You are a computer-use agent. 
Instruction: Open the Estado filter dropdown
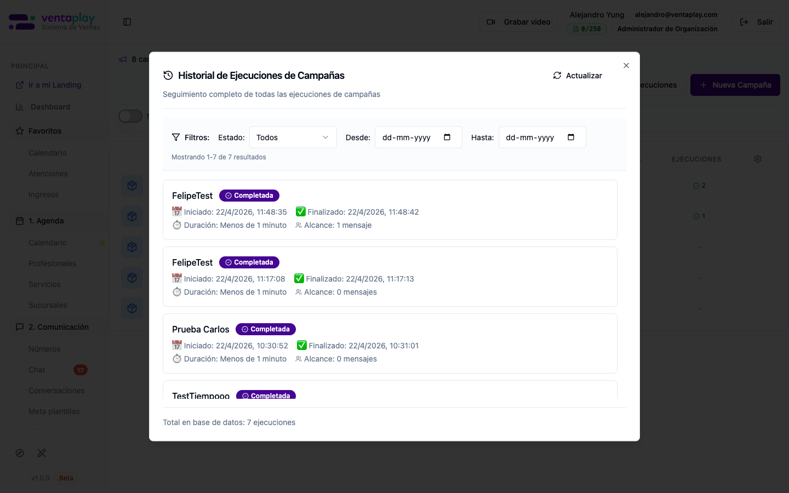[x=293, y=137]
